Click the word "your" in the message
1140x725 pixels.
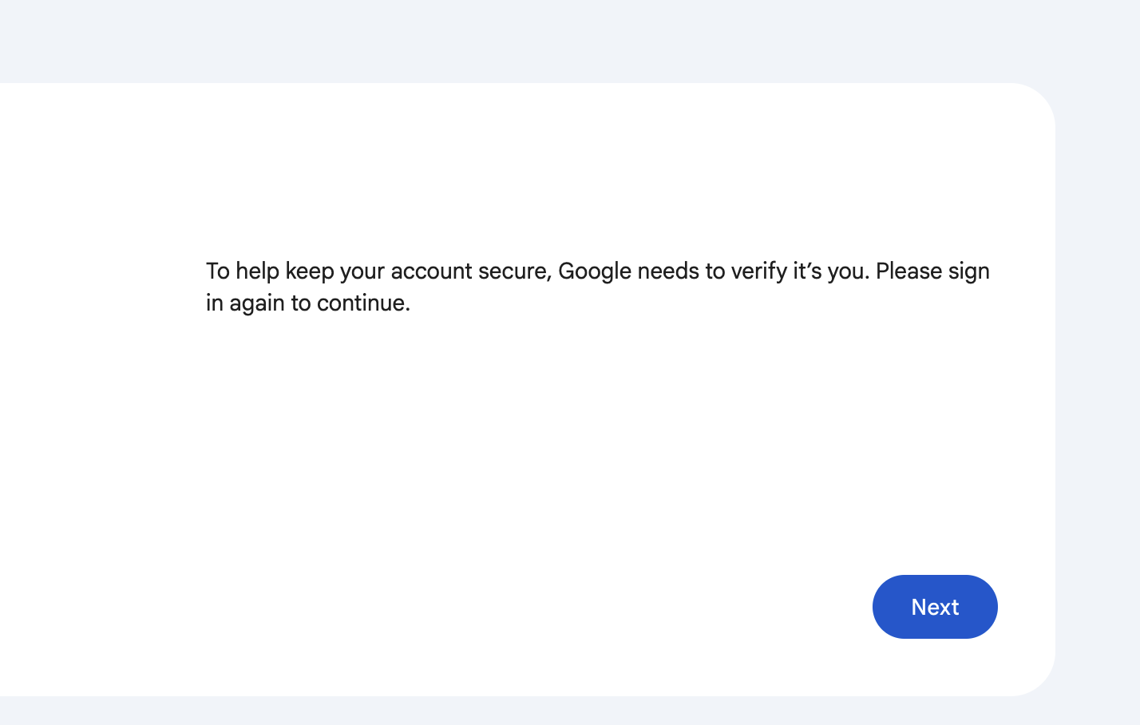pyautogui.click(x=362, y=271)
